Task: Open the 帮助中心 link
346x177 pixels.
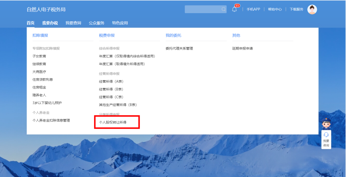Action: click(275, 9)
